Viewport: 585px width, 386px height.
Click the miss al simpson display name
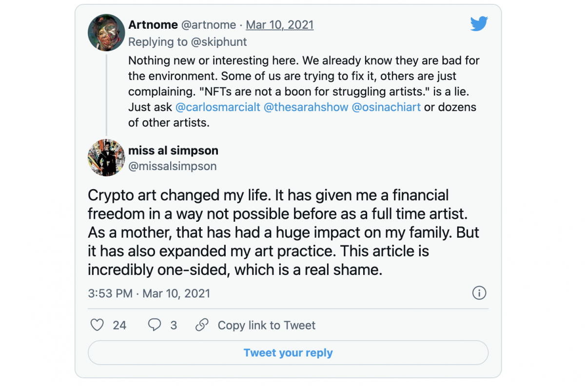(173, 150)
